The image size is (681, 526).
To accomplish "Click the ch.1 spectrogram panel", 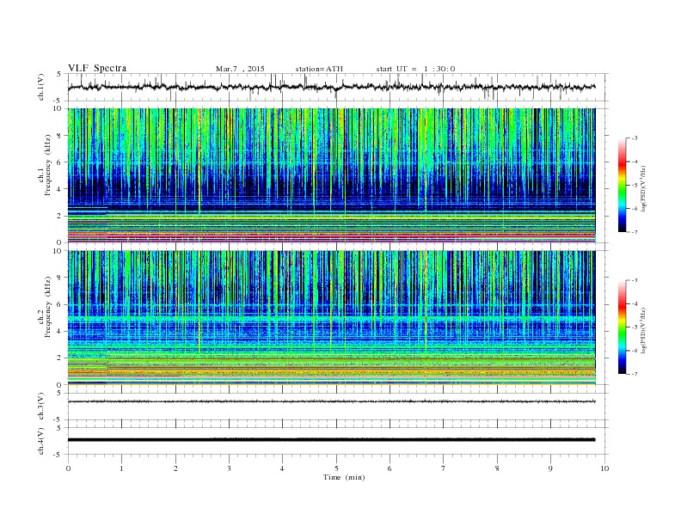I will (332, 175).
